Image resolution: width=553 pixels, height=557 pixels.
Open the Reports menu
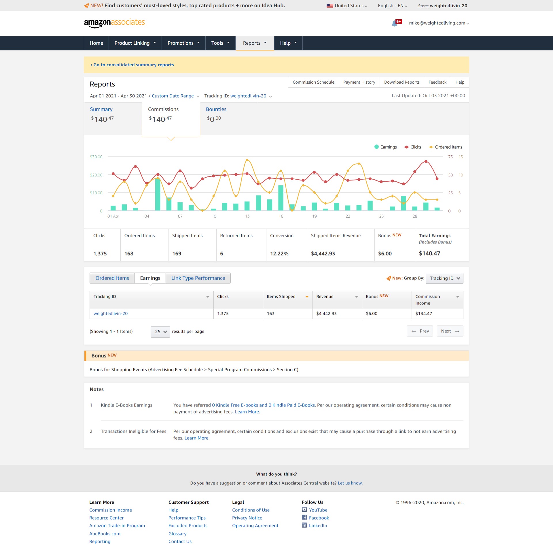point(255,43)
